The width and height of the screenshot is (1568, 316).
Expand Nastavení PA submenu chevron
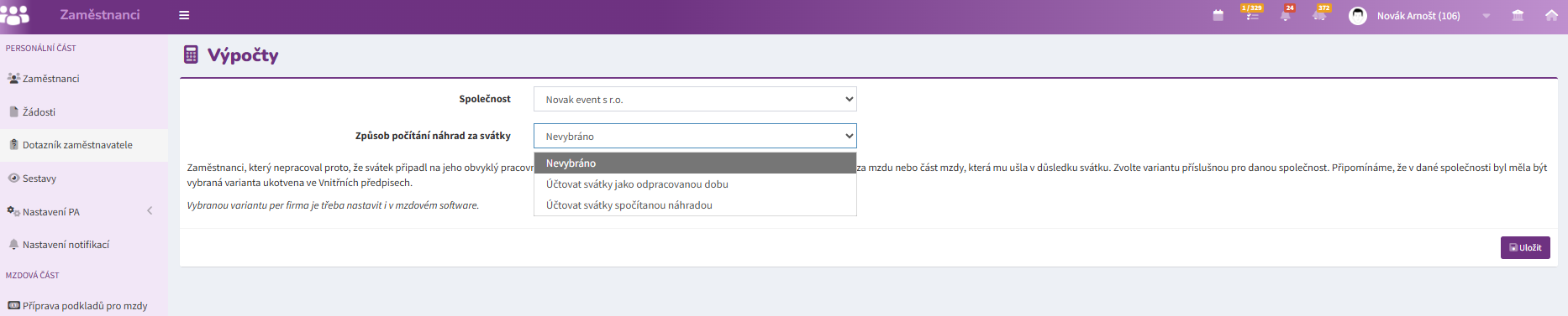tap(150, 211)
